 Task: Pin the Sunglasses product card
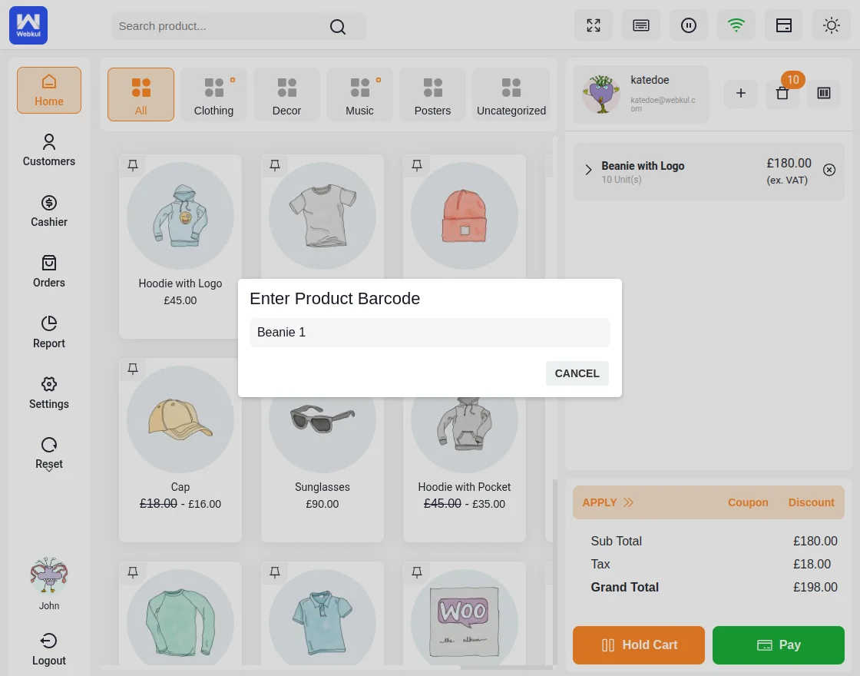coord(275,369)
